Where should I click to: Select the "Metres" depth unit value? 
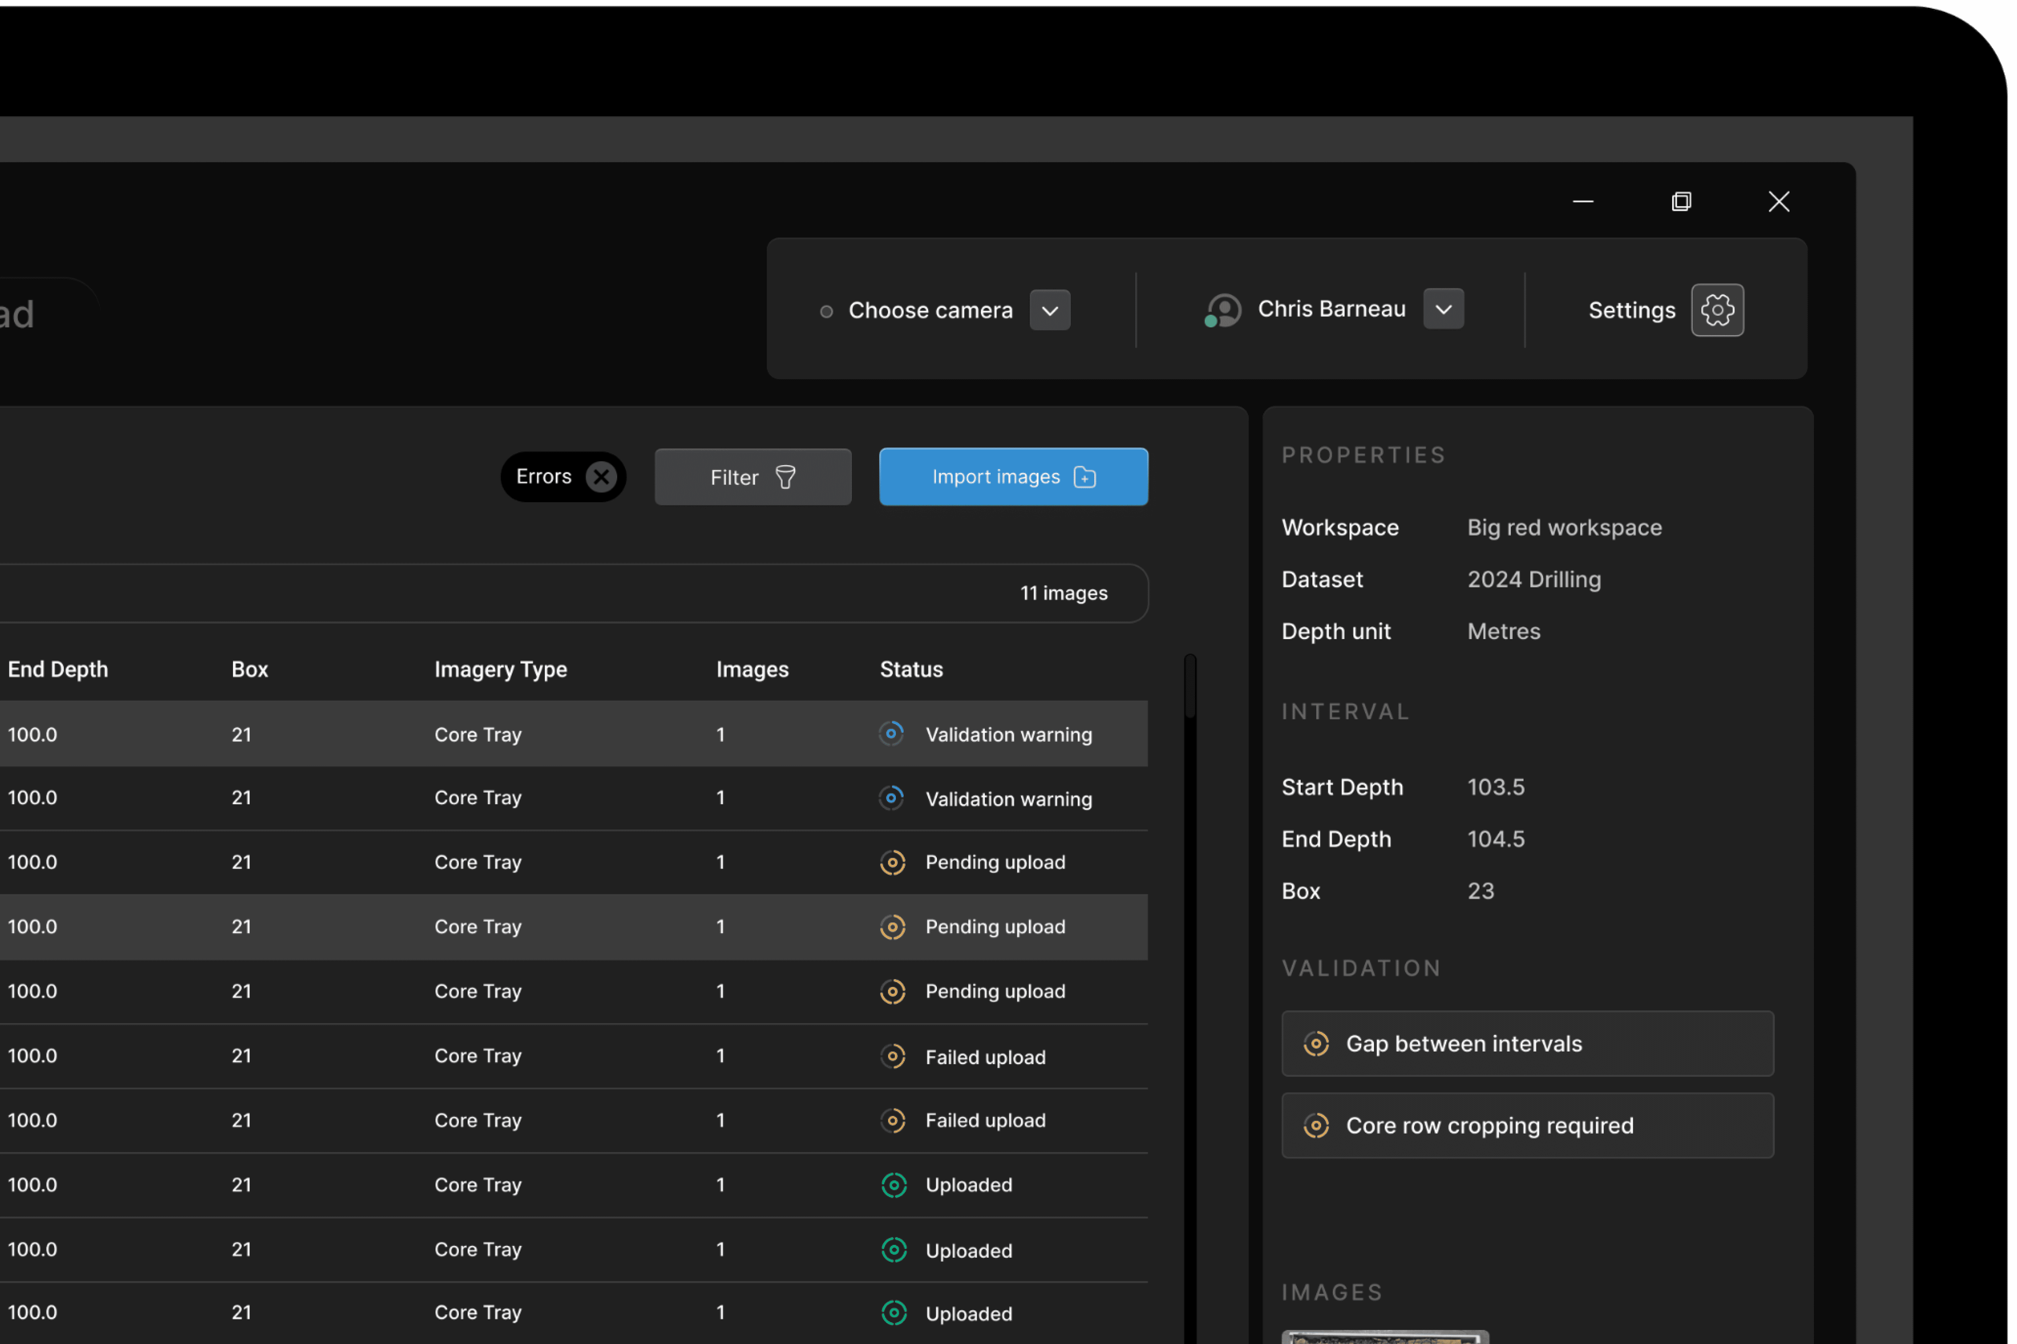tap(1503, 631)
